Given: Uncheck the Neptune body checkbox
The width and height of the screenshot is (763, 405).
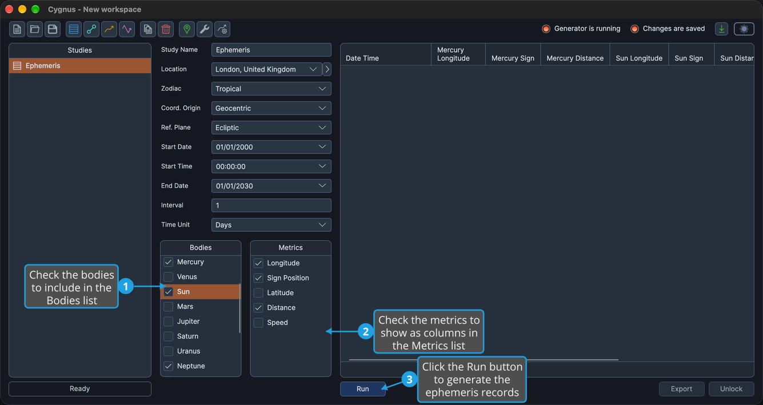Looking at the screenshot, I should 169,366.
